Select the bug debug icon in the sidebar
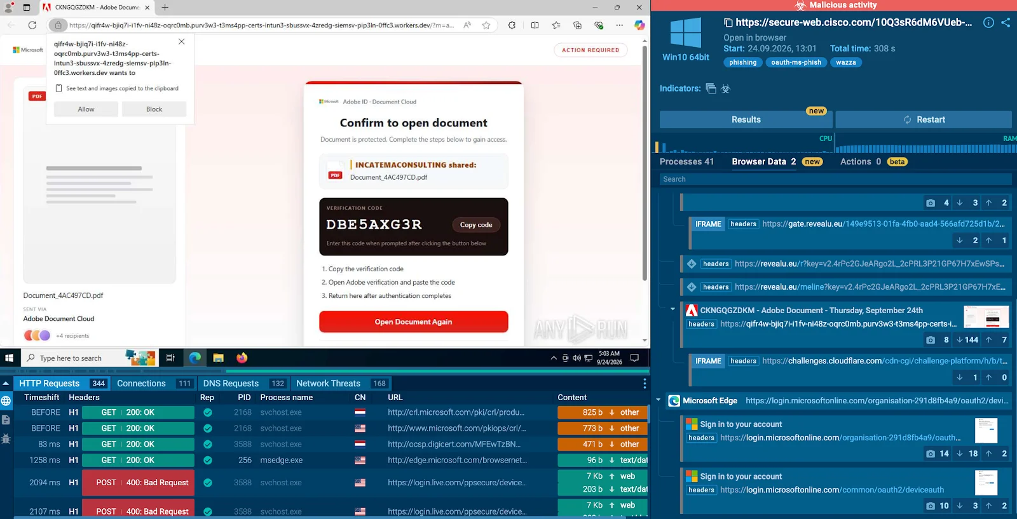This screenshot has width=1017, height=519. 6,439
